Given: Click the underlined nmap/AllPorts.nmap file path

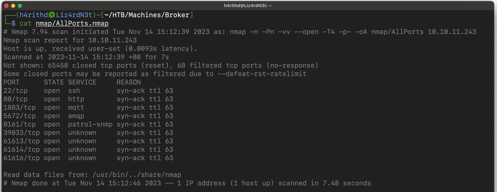Looking at the screenshot, I should (72, 24).
